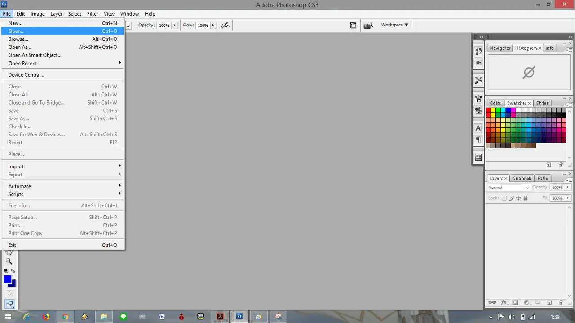
Task: Click the swap foreground/background colors arrow
Action: [x=13, y=271]
